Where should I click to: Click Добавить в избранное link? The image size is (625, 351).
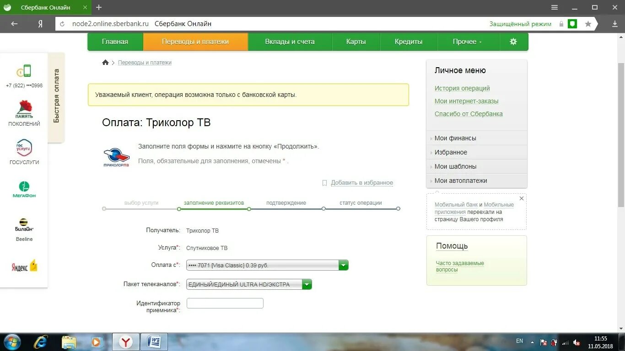pyautogui.click(x=362, y=183)
